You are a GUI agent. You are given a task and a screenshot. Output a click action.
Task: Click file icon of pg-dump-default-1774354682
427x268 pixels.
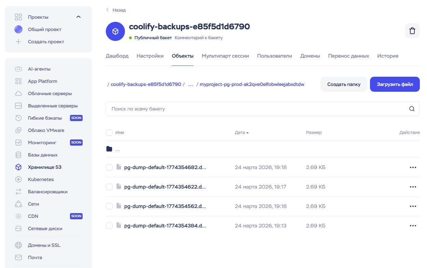(x=119, y=167)
